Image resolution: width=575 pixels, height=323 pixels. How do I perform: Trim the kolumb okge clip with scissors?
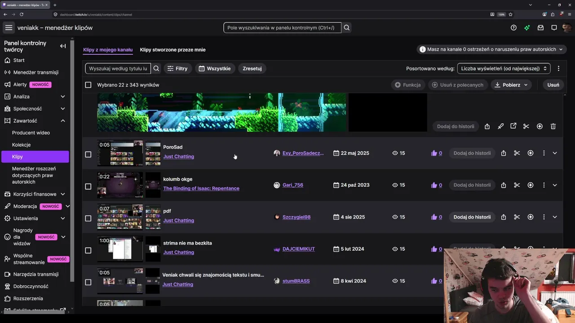tap(517, 185)
